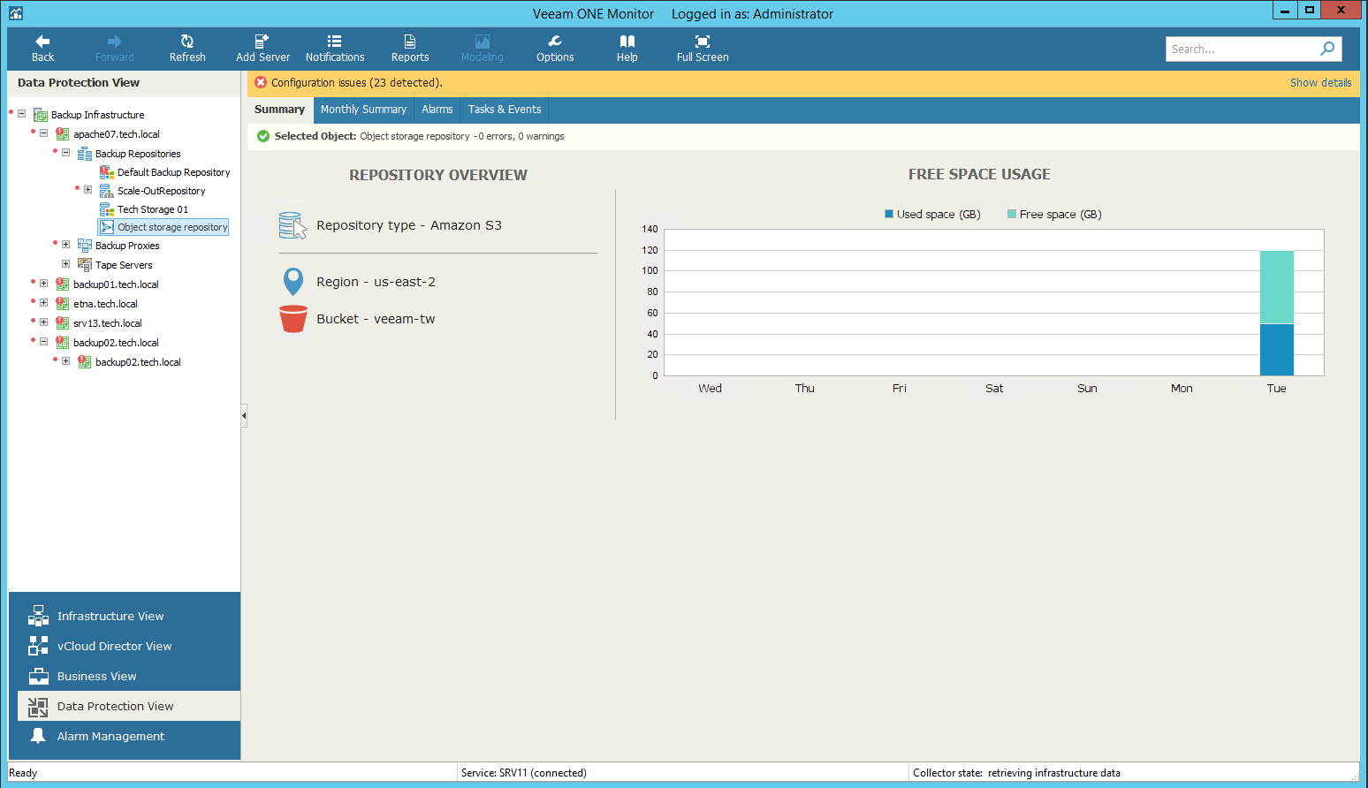Open the Options dialog
The image size is (1368, 788).
click(x=555, y=49)
